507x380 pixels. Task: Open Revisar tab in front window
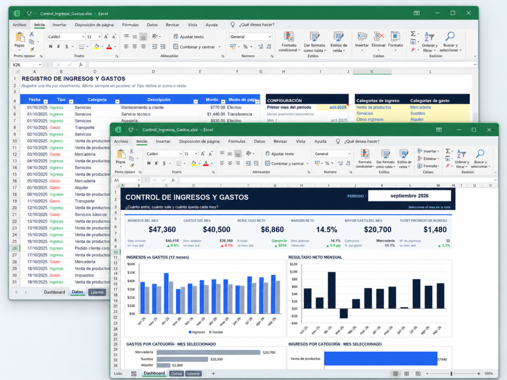click(280, 141)
